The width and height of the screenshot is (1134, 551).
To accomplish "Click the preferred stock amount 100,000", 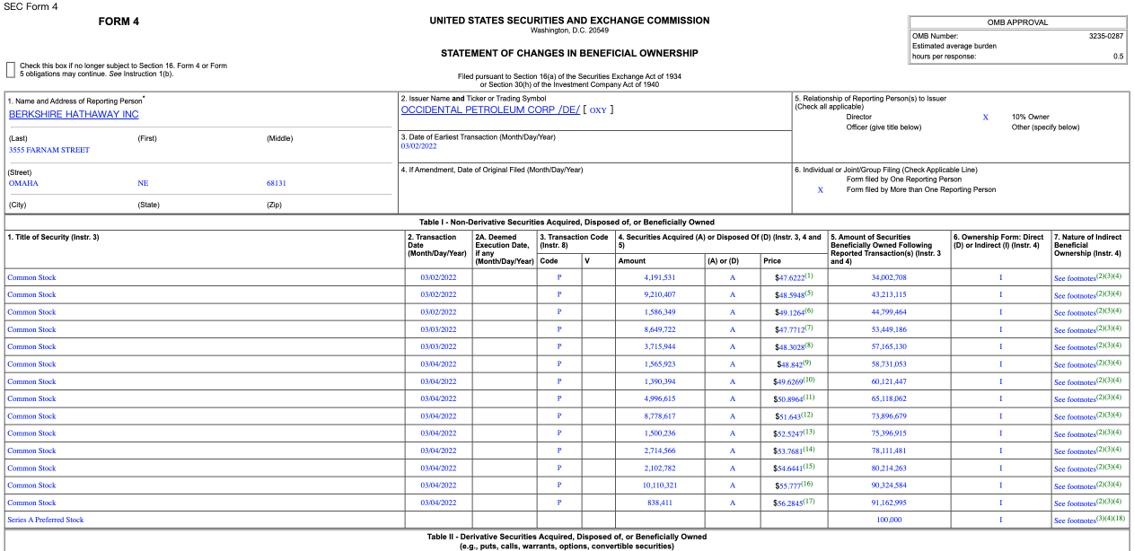I will click(x=889, y=520).
